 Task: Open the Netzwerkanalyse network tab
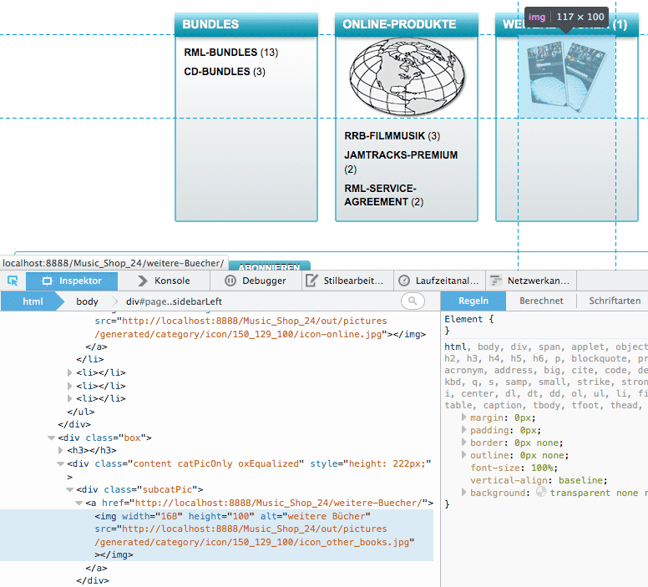(x=531, y=281)
